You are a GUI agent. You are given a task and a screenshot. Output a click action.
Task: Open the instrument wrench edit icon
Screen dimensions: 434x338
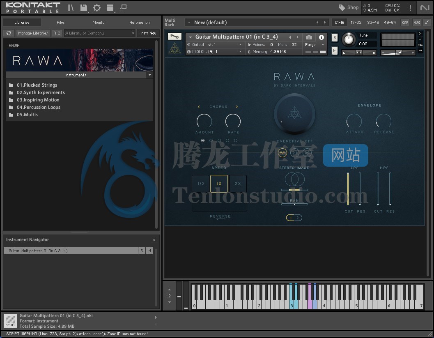175,36
